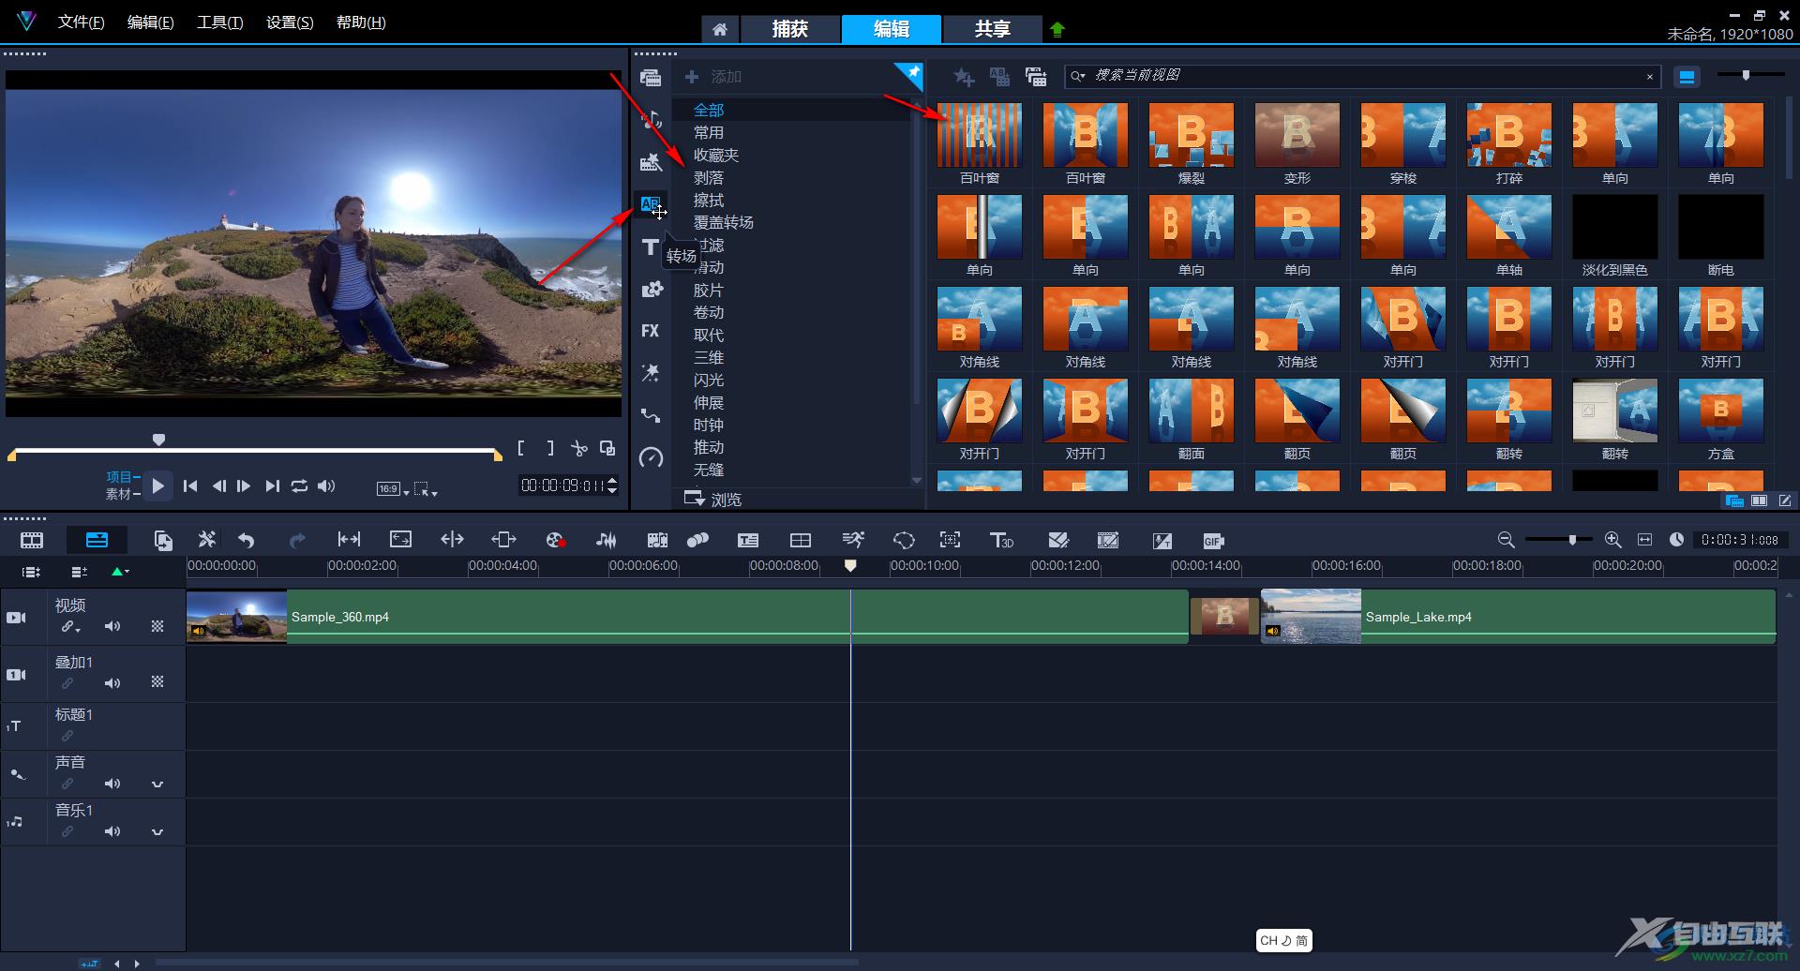Open the Title library (T icon)
The width and height of the screenshot is (1800, 971).
point(650,247)
